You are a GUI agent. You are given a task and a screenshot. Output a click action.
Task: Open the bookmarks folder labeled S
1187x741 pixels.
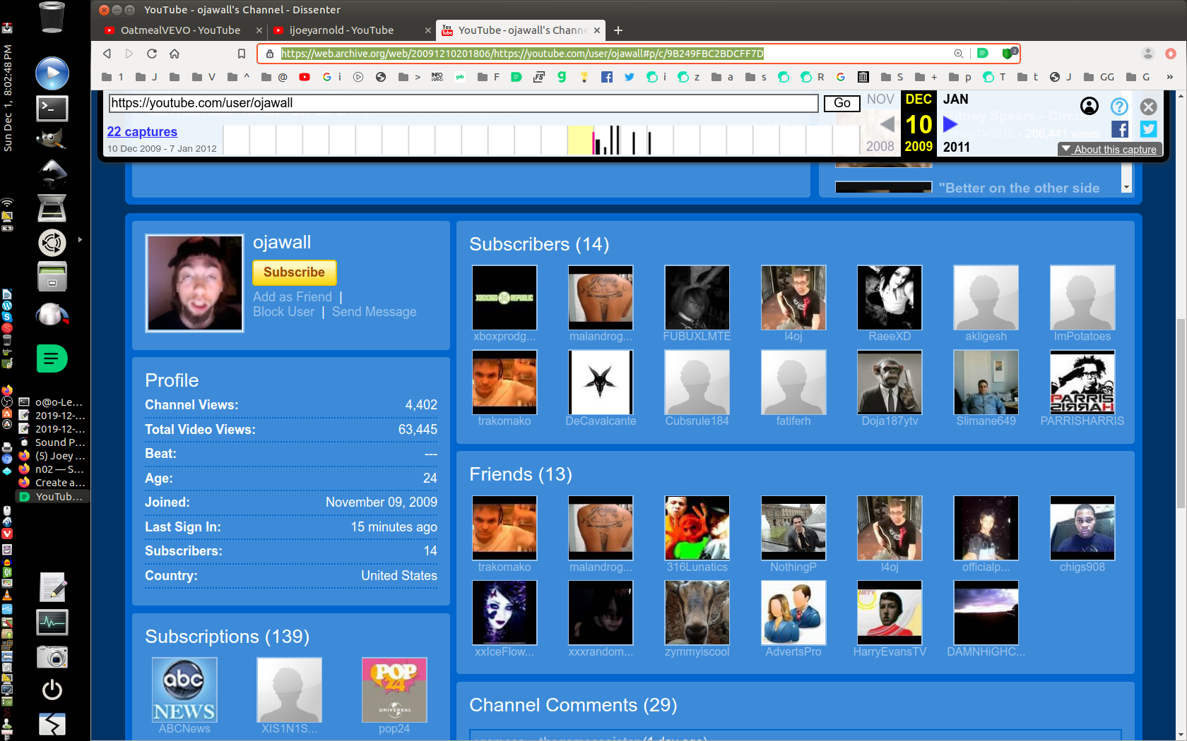coord(892,77)
